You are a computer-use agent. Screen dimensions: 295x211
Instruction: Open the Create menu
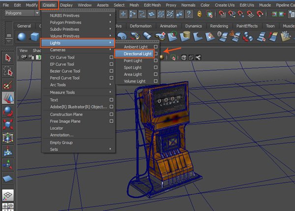[49, 5]
